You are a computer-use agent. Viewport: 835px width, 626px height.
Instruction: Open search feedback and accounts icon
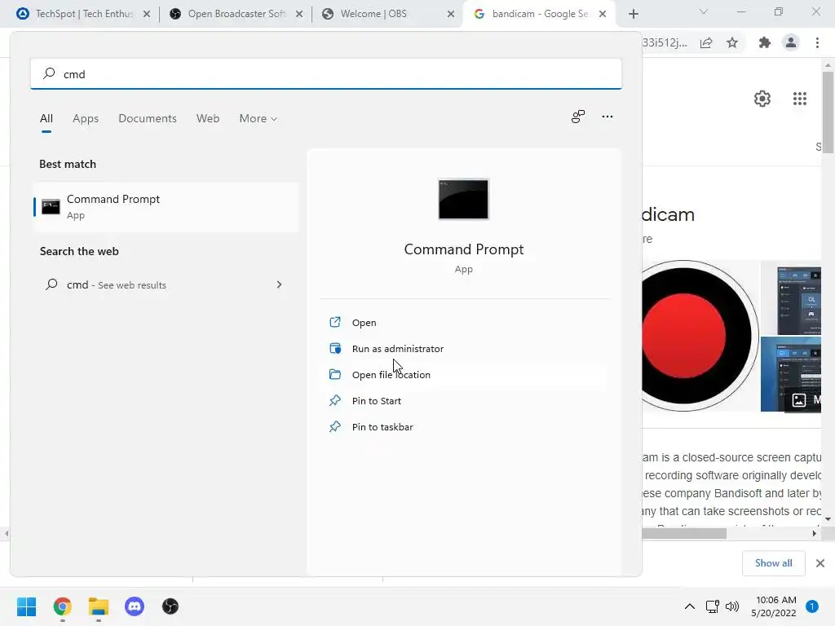tap(578, 117)
